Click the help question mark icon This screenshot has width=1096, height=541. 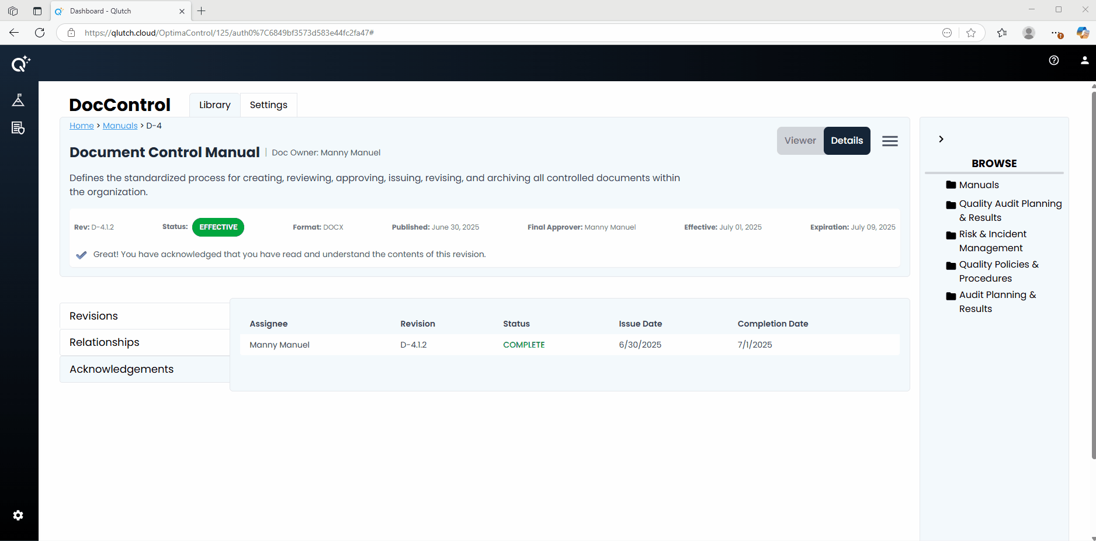click(x=1054, y=60)
